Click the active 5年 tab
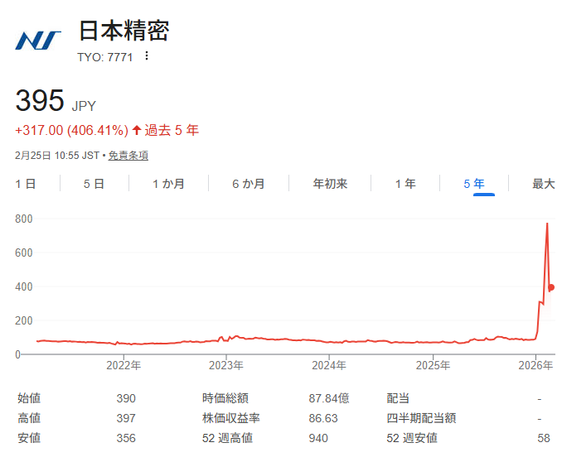Viewport: 562px width, 462px height. coord(474,184)
